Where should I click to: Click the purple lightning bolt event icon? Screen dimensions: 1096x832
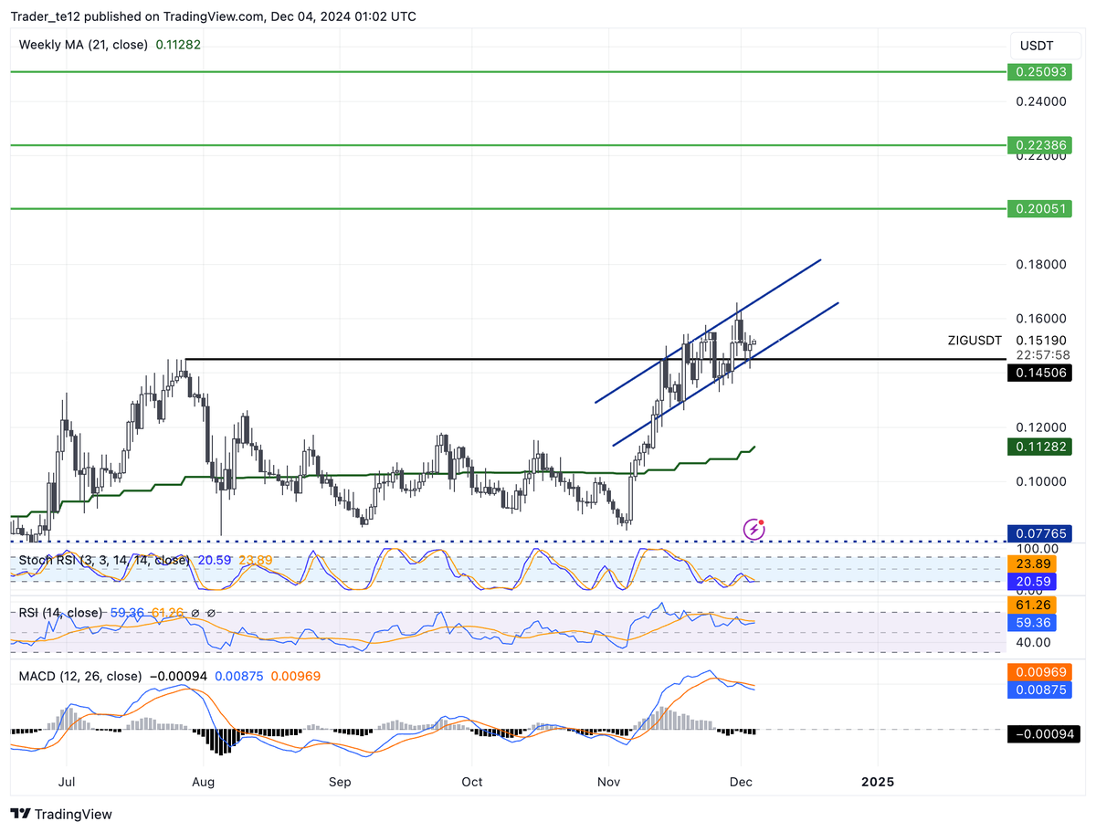[754, 529]
